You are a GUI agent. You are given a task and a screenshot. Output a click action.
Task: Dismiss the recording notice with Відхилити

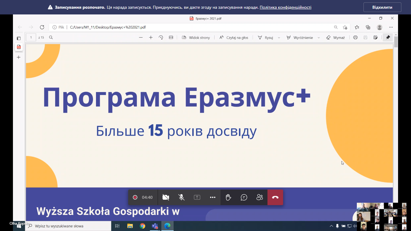[x=382, y=7]
